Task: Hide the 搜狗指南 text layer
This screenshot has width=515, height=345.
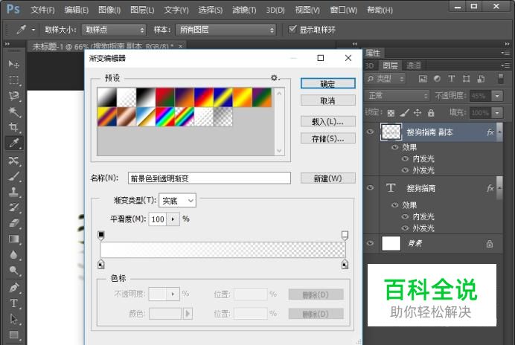Action: pos(370,187)
